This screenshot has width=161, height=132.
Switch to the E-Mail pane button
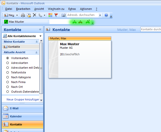coord(22,108)
